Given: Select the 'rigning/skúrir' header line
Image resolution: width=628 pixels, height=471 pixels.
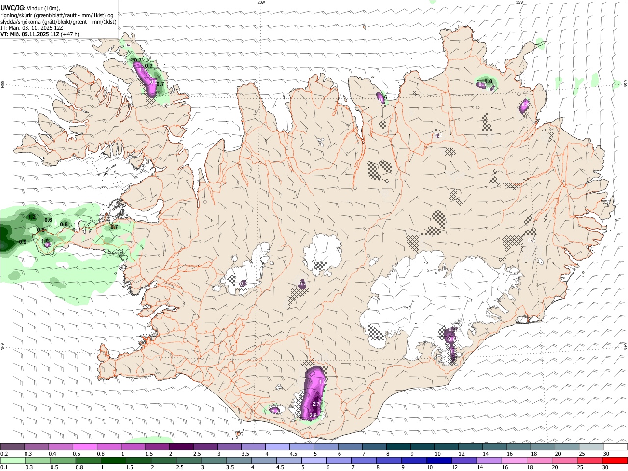Looking at the screenshot, I should click(57, 15).
